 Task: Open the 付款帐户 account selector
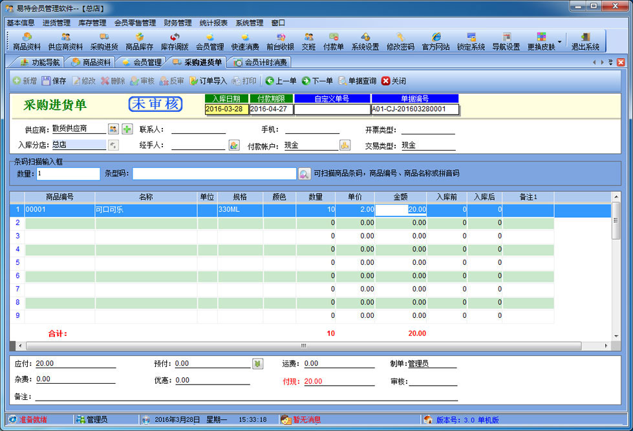(x=345, y=145)
